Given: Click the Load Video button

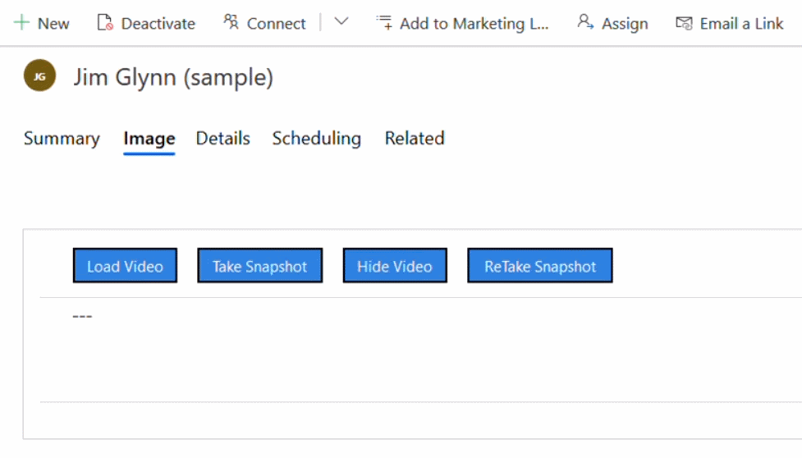Looking at the screenshot, I should (125, 266).
